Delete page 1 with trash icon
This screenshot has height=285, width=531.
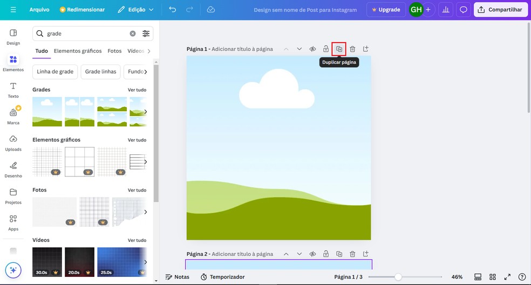[352, 49]
